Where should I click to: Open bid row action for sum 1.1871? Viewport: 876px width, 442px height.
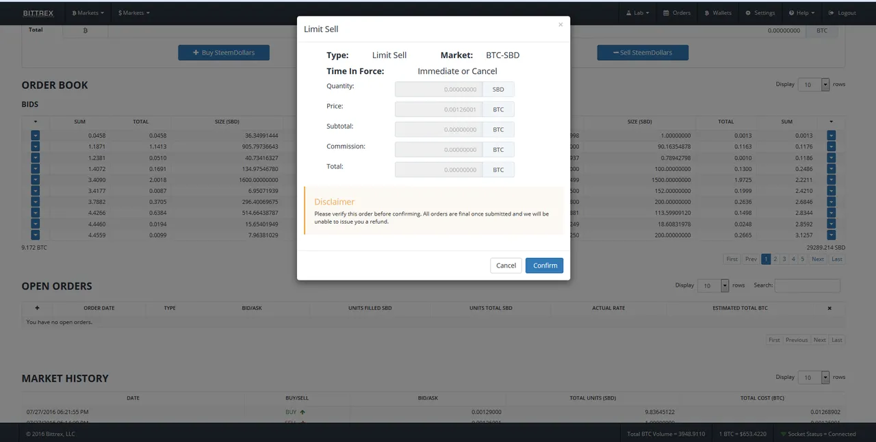pyautogui.click(x=36, y=146)
